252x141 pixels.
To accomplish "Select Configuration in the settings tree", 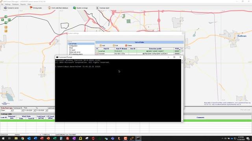I will point(73,46).
